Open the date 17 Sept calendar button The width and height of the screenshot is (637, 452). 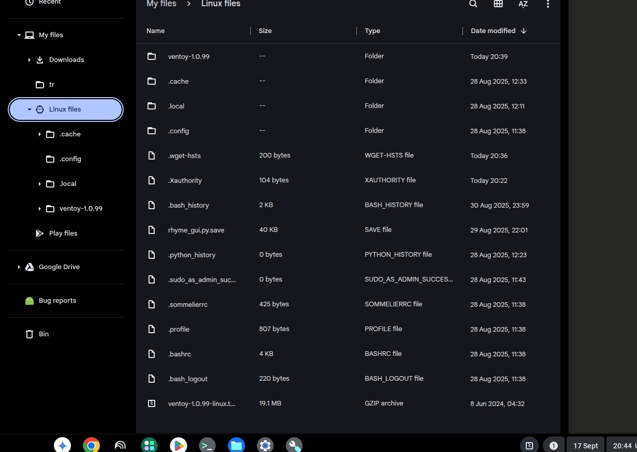pyautogui.click(x=585, y=445)
